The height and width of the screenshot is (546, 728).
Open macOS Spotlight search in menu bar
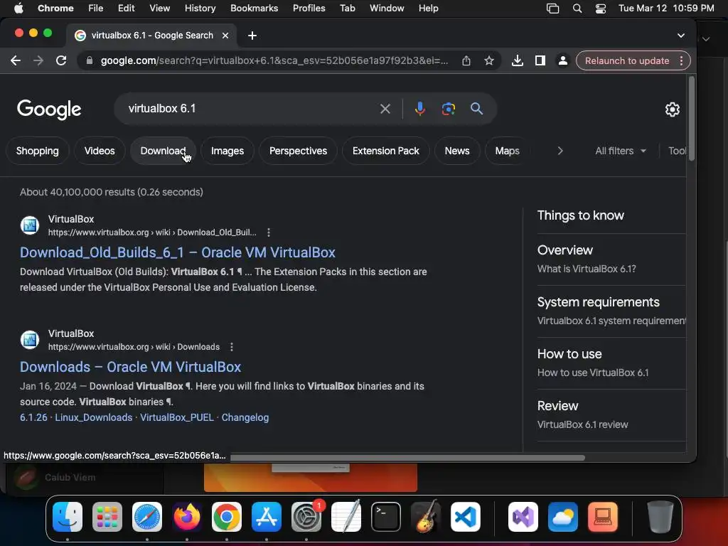coord(577,9)
